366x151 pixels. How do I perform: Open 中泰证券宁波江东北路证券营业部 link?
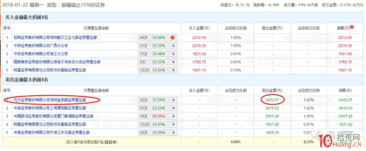(52, 133)
